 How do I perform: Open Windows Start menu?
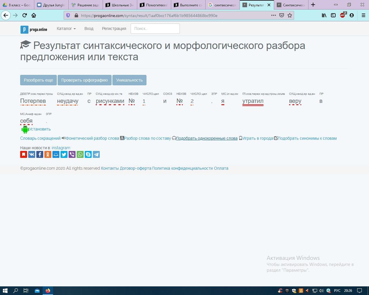click(x=5, y=290)
